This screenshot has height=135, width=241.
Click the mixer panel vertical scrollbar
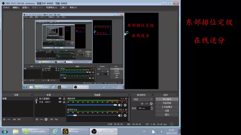click(x=129, y=109)
